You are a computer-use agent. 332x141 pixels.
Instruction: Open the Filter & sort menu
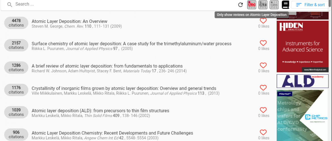(310, 5)
